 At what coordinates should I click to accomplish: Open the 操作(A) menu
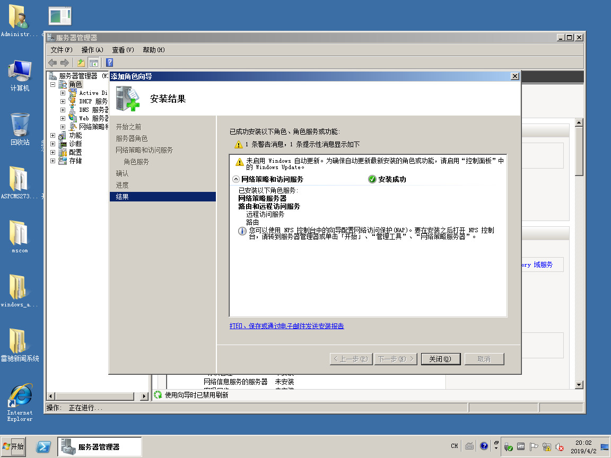click(x=92, y=50)
